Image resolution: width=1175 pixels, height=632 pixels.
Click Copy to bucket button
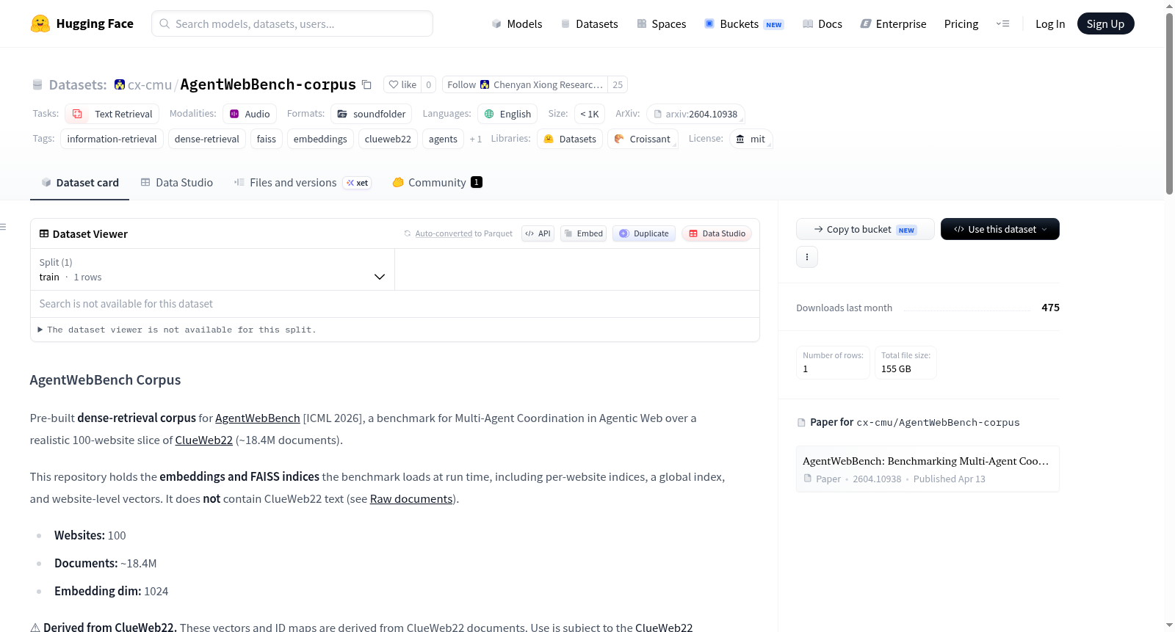click(865, 229)
